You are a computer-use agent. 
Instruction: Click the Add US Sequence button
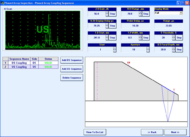point(72,69)
